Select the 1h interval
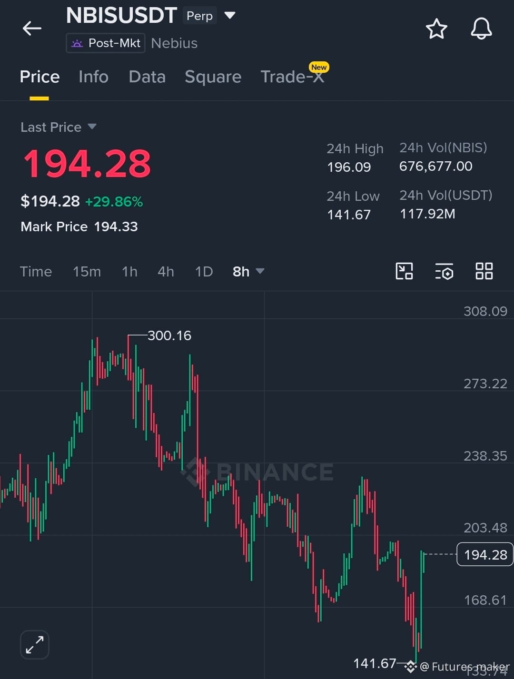514x679 pixels. [129, 272]
